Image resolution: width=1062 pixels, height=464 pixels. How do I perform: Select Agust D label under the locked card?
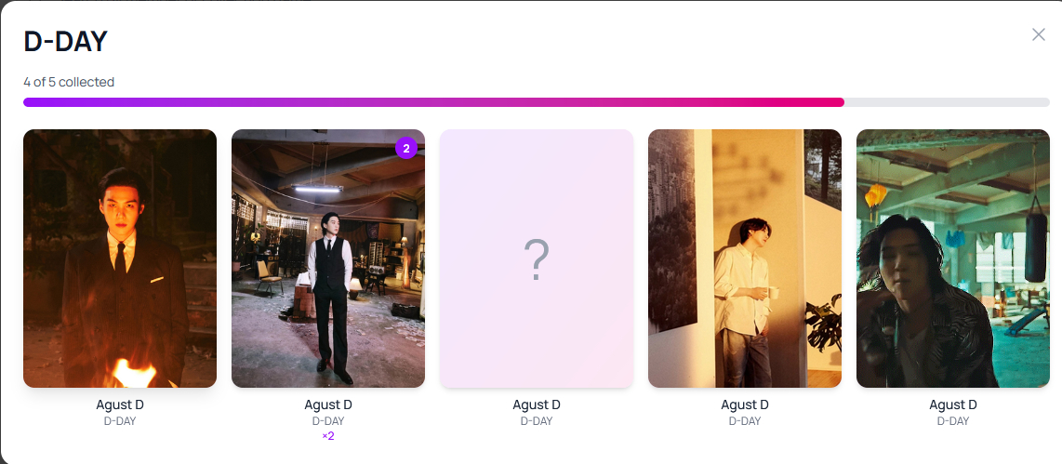coord(537,405)
